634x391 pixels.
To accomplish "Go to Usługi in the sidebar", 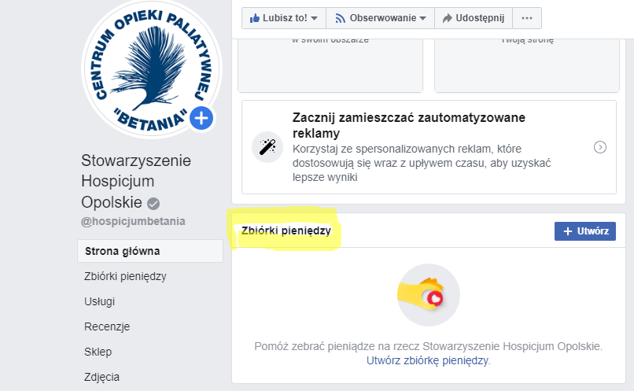I will coord(99,301).
